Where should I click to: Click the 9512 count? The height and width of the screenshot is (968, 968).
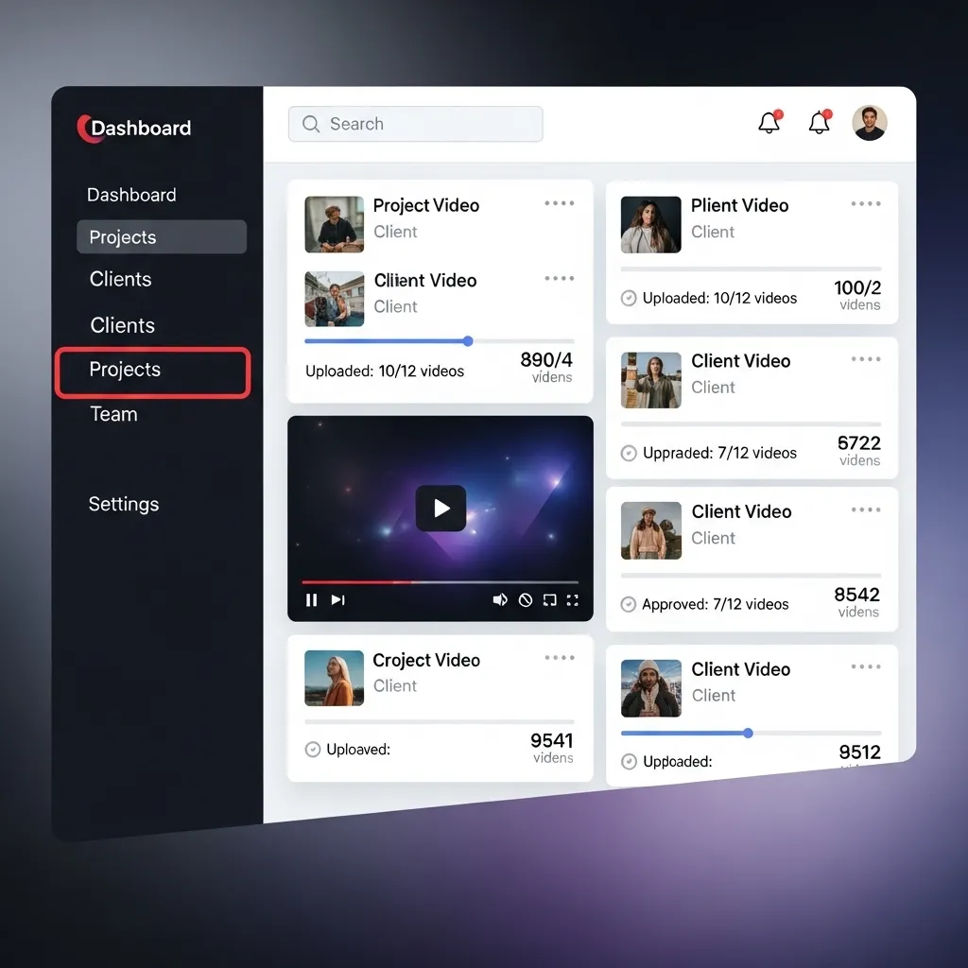(x=859, y=752)
